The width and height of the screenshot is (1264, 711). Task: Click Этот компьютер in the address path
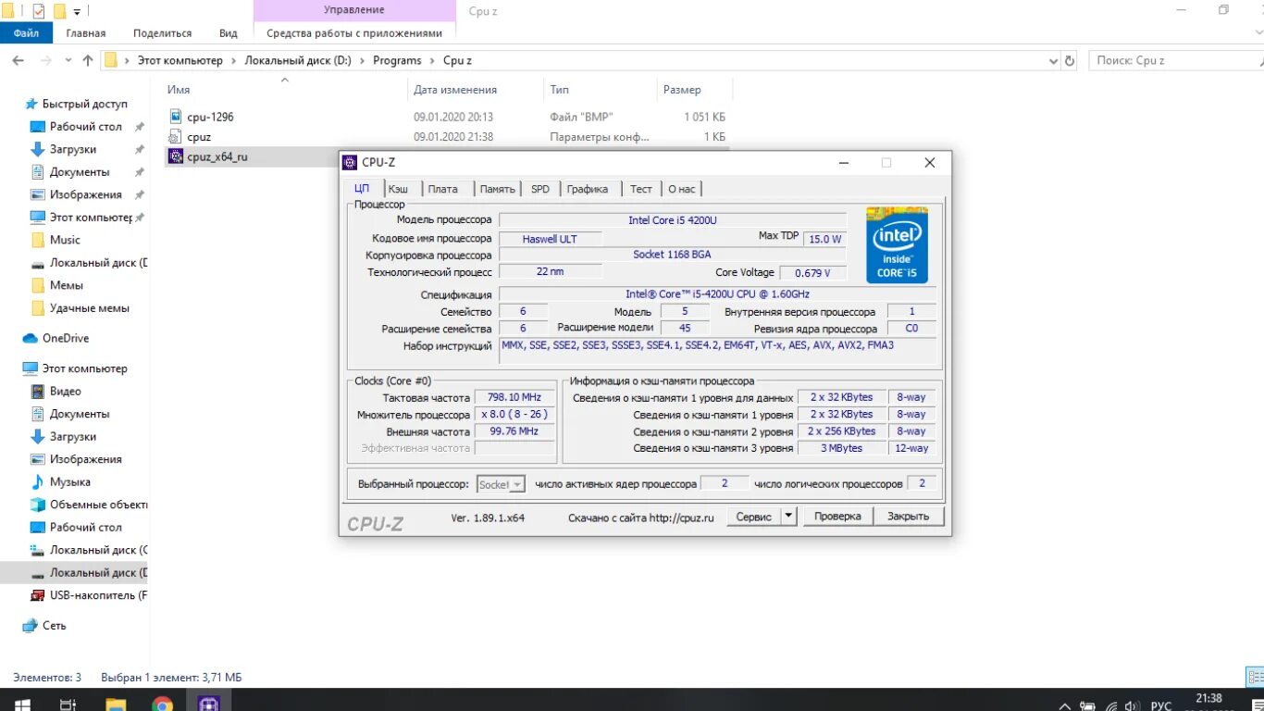tap(180, 60)
